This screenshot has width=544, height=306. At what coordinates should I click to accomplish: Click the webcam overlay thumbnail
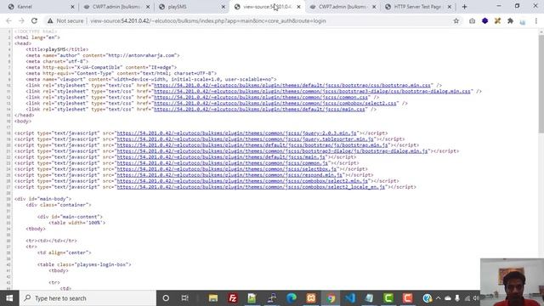[512, 282]
